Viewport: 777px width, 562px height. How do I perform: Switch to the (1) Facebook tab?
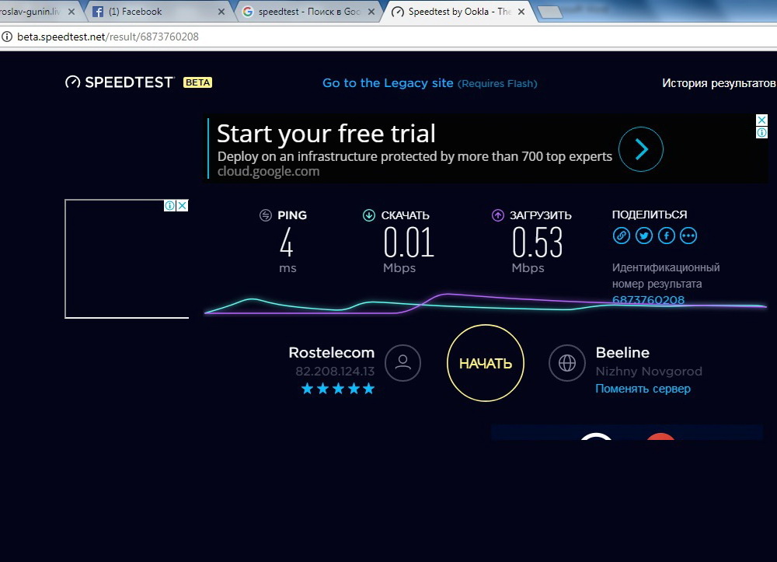click(x=158, y=12)
